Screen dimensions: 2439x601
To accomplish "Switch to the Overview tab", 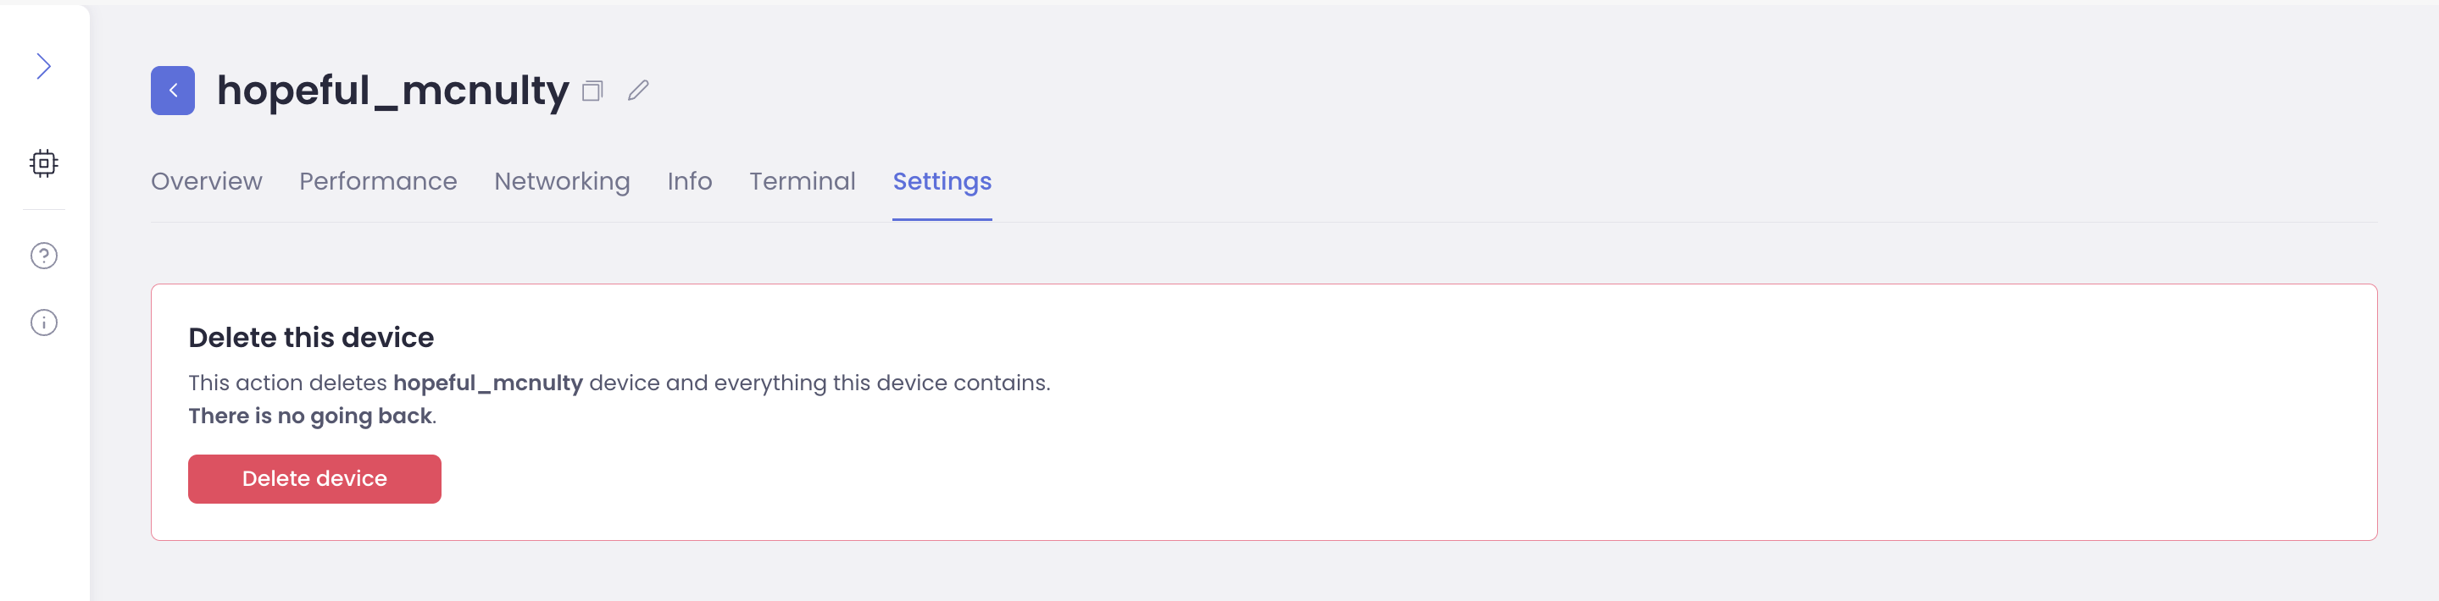I will (x=207, y=181).
